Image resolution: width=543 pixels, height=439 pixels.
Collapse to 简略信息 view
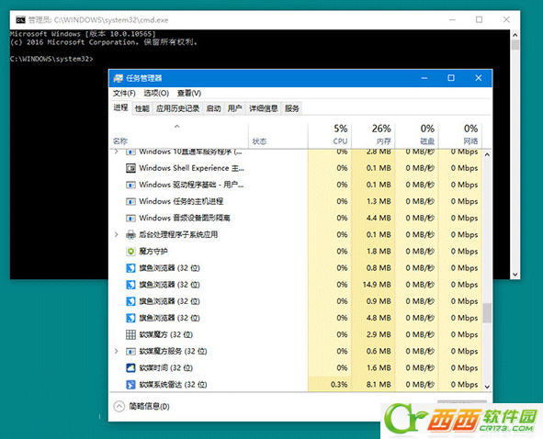pyautogui.click(x=142, y=406)
